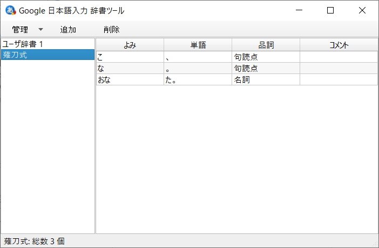Select the よみ cell 'こ'
Image resolution: width=379 pixels, height=248 pixels.
[x=130, y=57]
